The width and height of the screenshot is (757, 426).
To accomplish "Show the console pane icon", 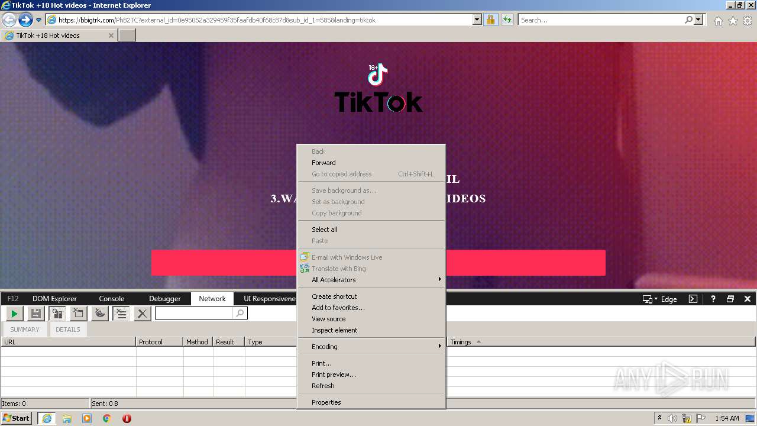I will (693, 299).
